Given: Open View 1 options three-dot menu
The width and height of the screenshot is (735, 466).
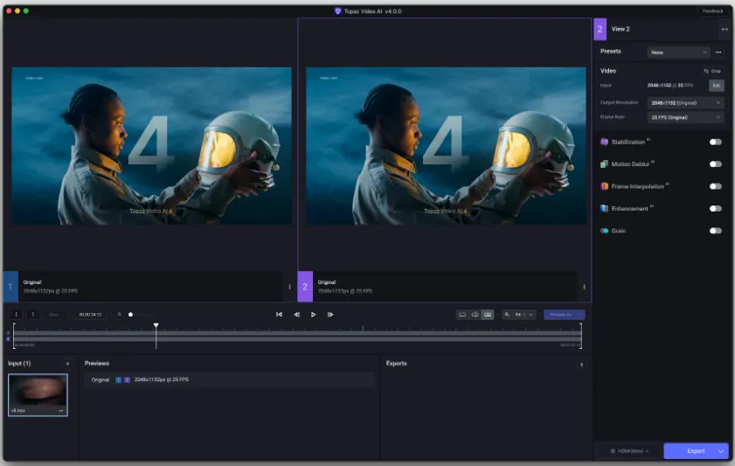Looking at the screenshot, I should 289,287.
